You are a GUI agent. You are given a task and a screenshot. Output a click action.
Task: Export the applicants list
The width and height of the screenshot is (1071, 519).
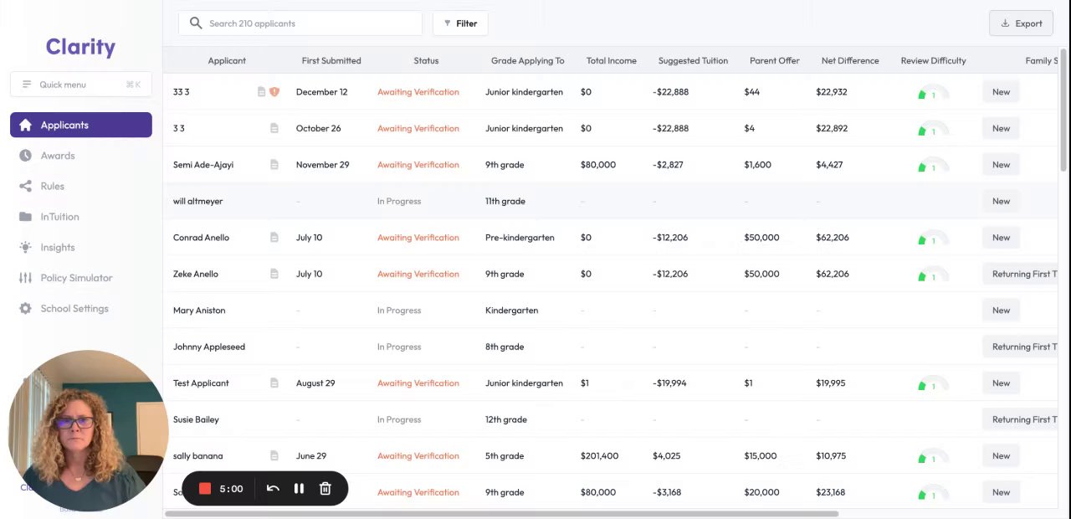coord(1021,23)
